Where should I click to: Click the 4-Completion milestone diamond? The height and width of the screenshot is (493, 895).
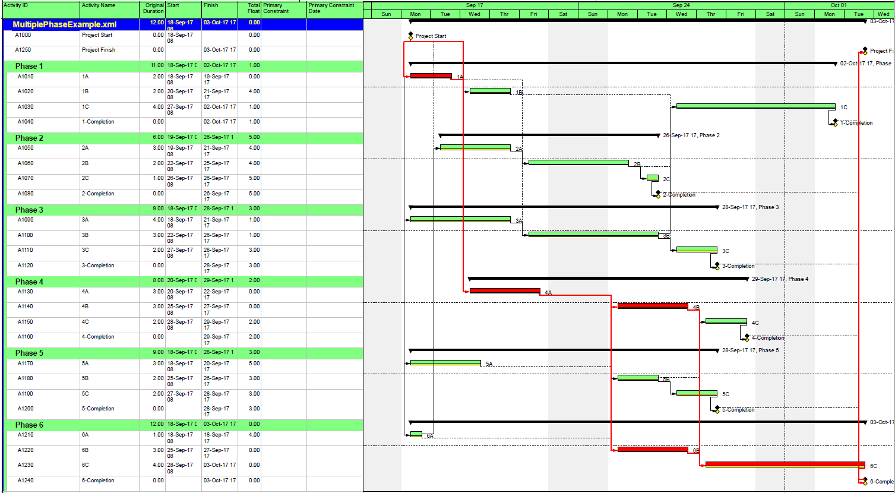click(x=746, y=337)
